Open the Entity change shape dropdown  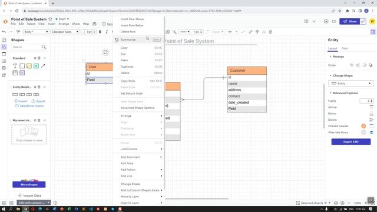(x=351, y=84)
